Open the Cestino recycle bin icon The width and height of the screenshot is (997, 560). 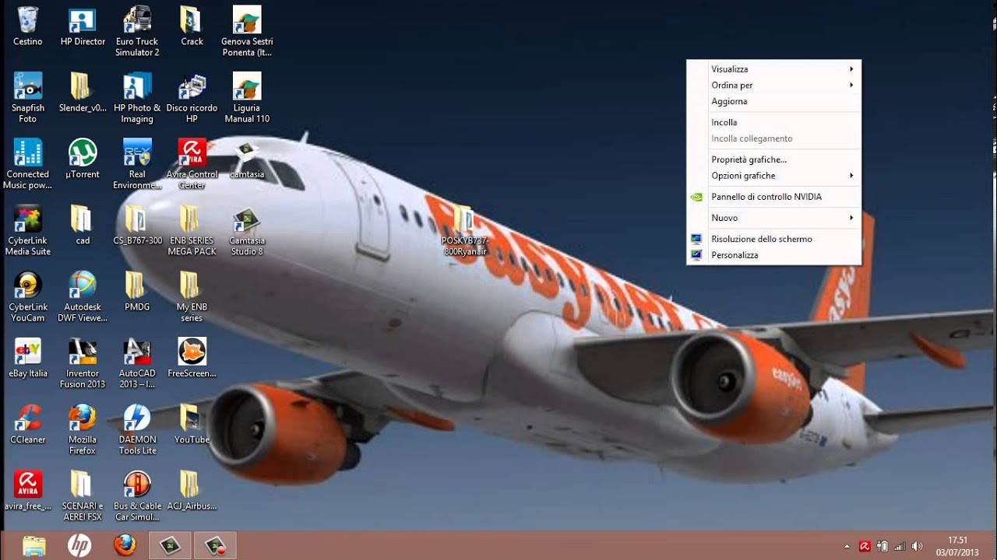(27, 27)
